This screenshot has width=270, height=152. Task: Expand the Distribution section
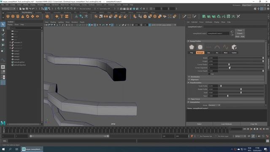[189, 77]
